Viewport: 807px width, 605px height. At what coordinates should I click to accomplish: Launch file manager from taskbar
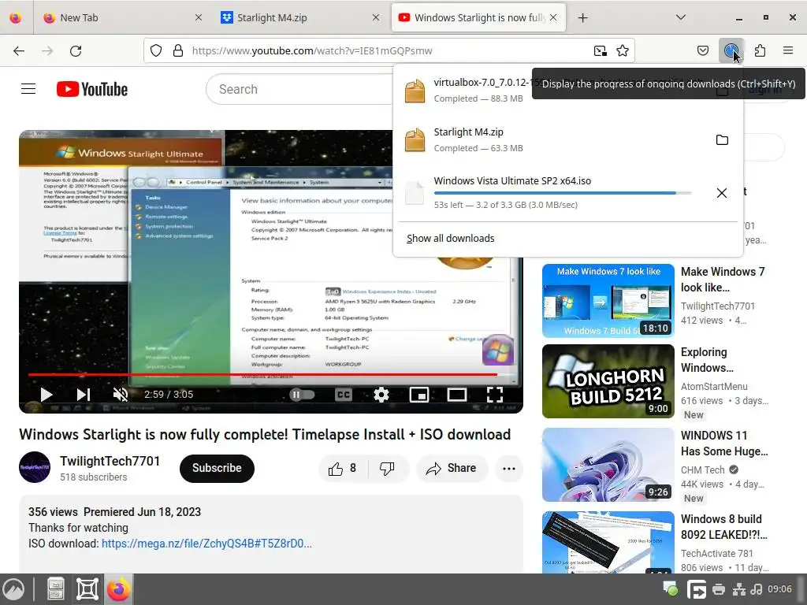click(x=56, y=589)
